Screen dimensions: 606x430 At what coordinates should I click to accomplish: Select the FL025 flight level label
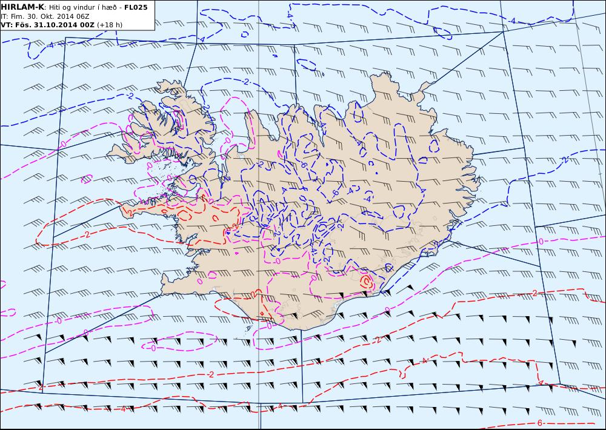coord(136,7)
